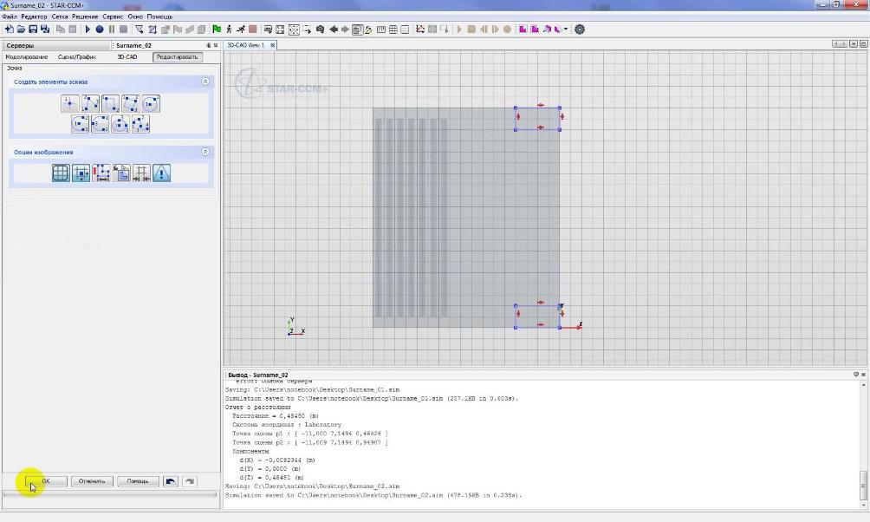Toggle the warning triangle display option
The image size is (870, 522).
click(x=162, y=173)
